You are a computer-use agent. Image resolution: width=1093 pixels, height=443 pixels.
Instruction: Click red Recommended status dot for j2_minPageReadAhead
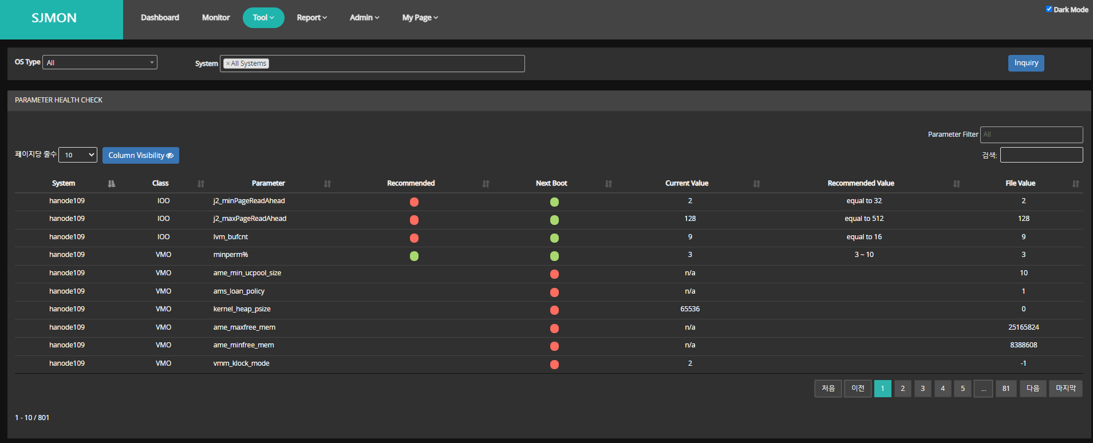coord(414,202)
